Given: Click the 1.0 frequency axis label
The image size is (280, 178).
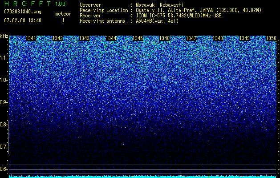Looking at the screenshot, I should (4, 80).
